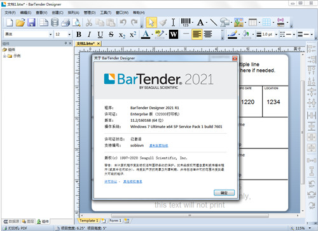Click the rotate 180 degrees icon
Screen dimensions: 318x231
pos(312,195)
